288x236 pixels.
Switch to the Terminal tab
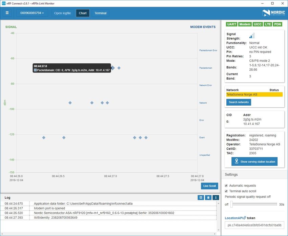[x=101, y=13]
